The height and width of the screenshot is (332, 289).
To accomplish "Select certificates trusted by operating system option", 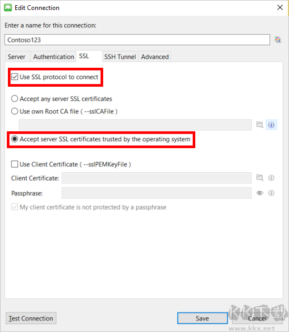I will [x=14, y=139].
